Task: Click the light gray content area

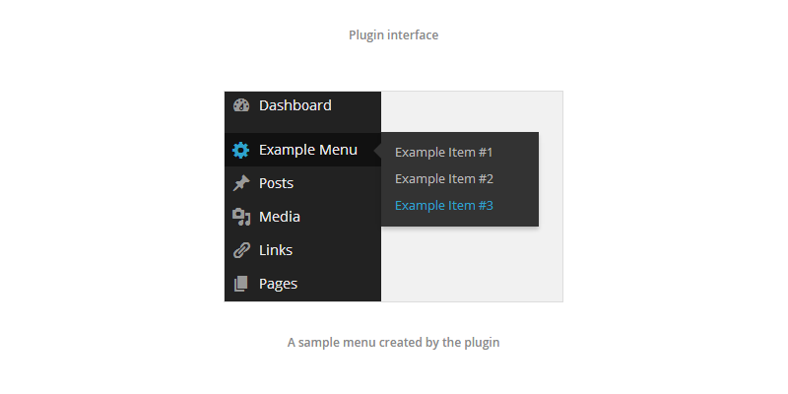Action: [473, 266]
